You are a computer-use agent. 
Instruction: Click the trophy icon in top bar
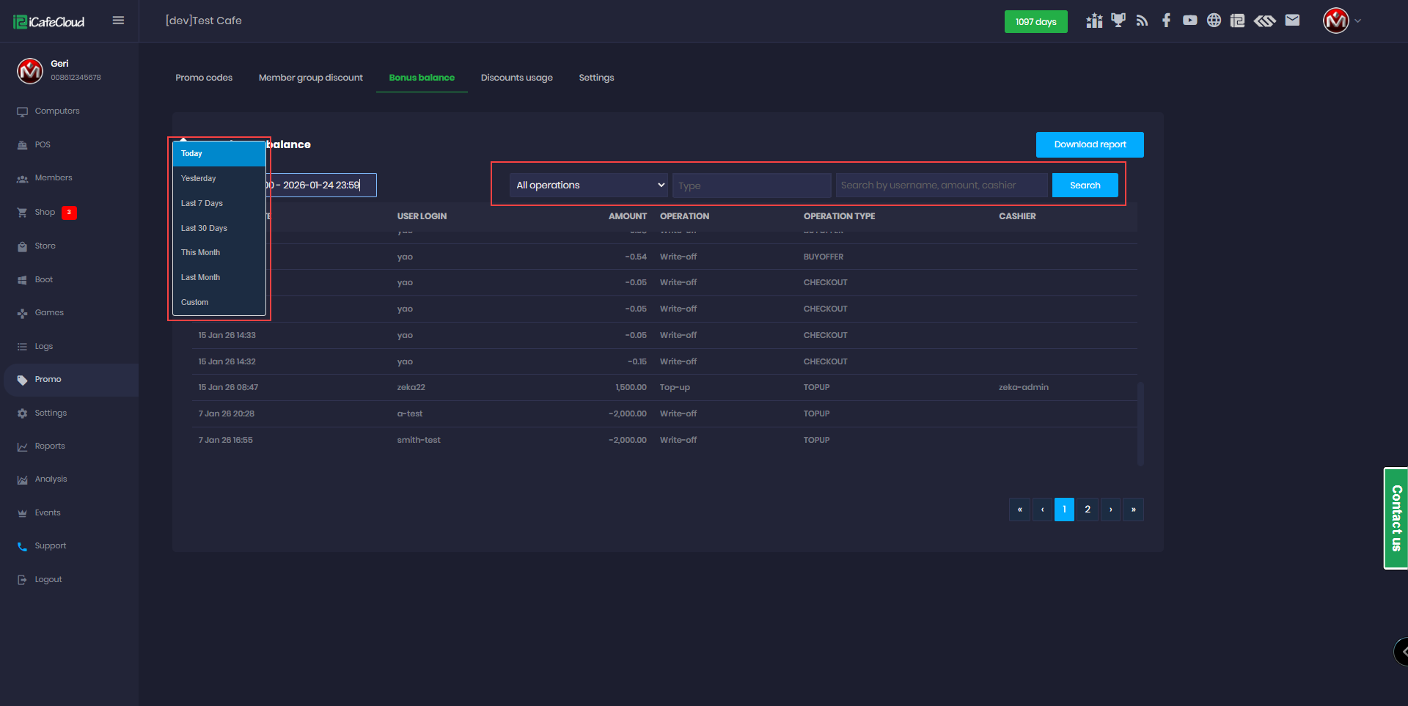pyautogui.click(x=1118, y=21)
